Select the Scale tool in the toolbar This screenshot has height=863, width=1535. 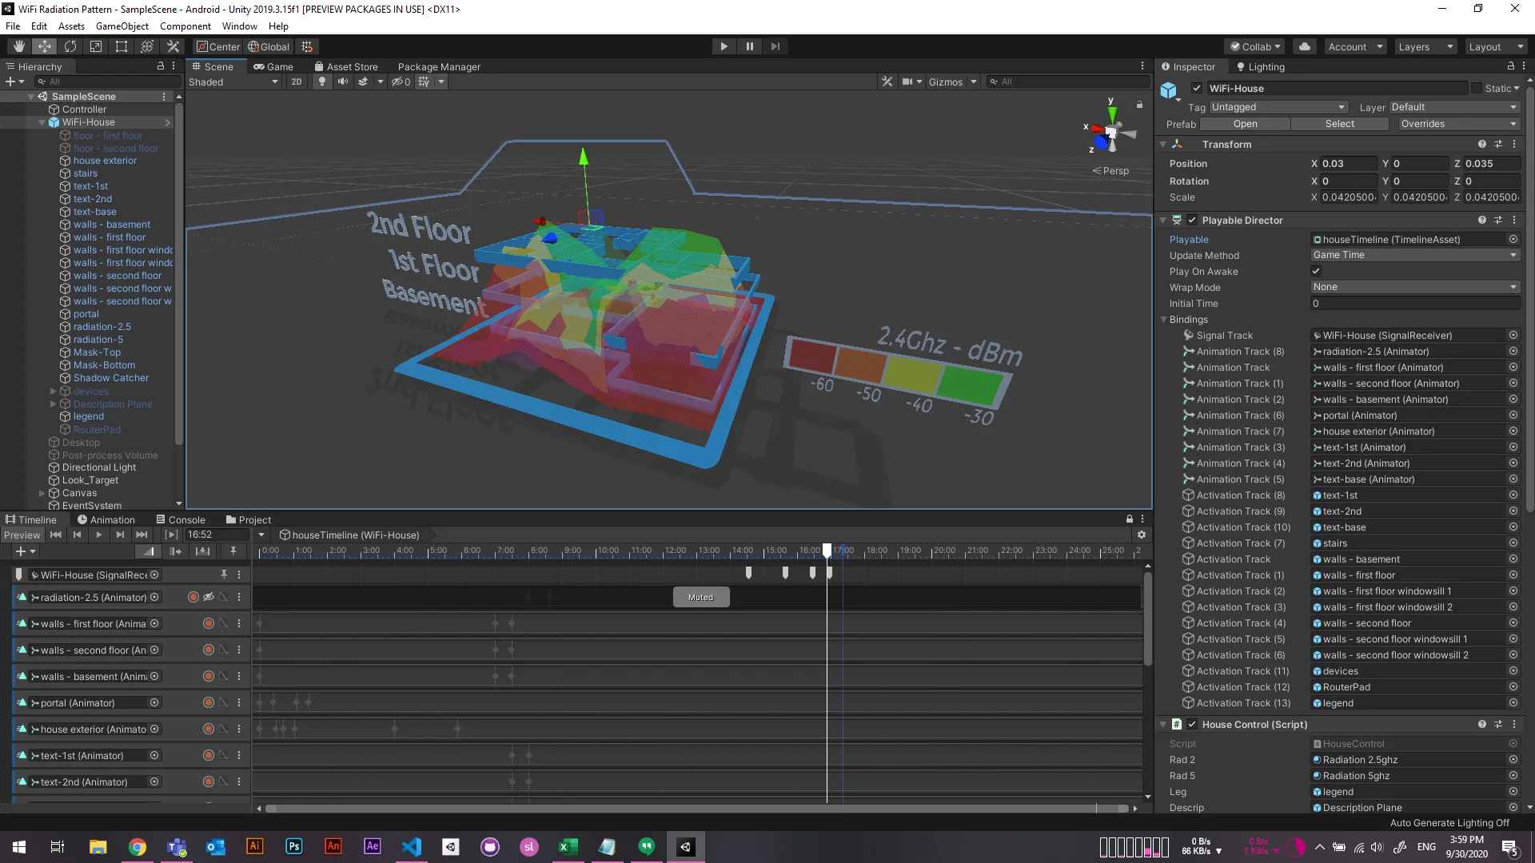[96, 46]
